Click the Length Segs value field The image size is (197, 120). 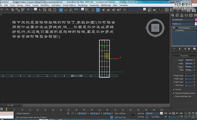coord(189,76)
